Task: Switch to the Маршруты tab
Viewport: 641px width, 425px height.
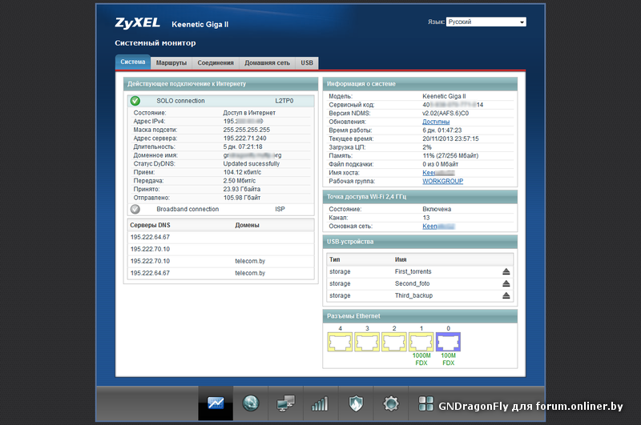Action: pos(171,63)
